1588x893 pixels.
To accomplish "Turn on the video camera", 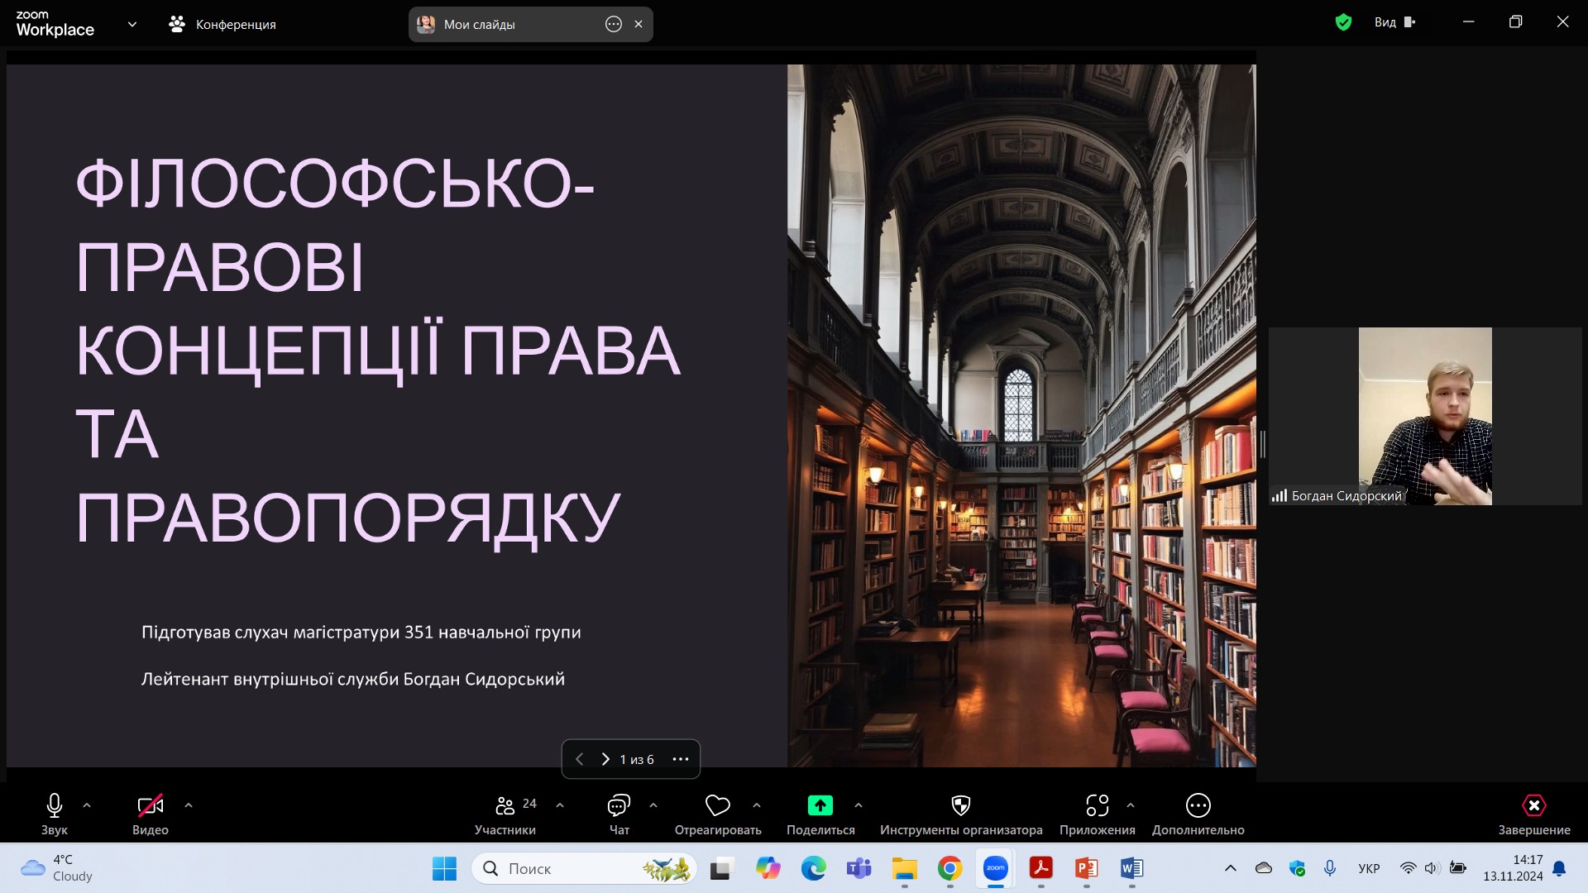I will [150, 805].
